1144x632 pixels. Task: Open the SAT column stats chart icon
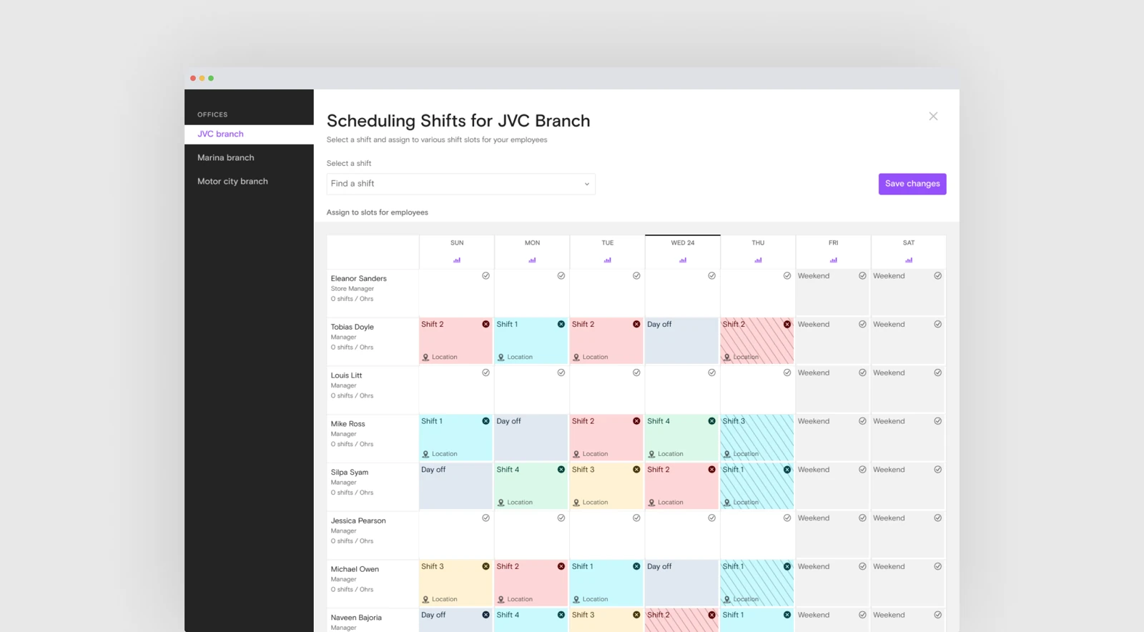click(909, 260)
